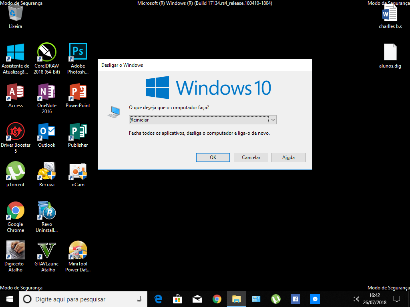This screenshot has height=307, width=410.
Task: Open the clock showing 16:42 26/07/2018
Action: tap(374, 299)
